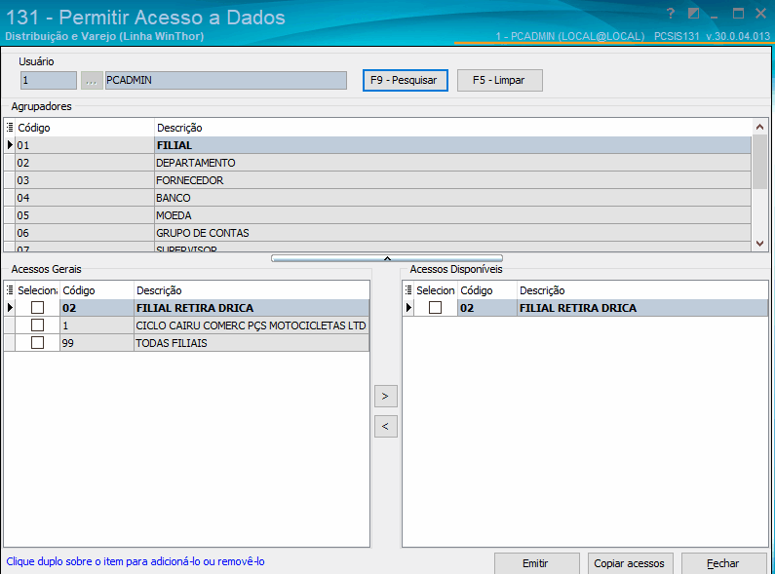This screenshot has height=574, width=775.
Task: Click code 02 cell in Agrupadores
Action: 85,163
